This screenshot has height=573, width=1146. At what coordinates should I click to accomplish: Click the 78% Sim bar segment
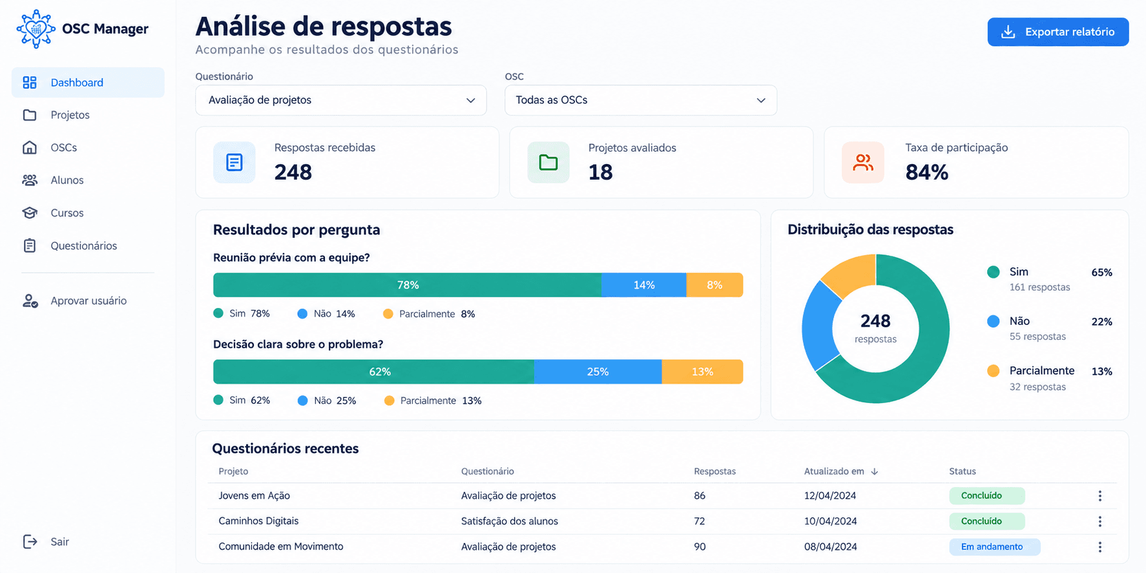(408, 285)
